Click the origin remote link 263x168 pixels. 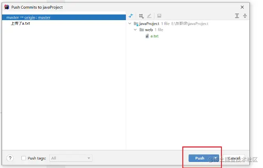(30, 17)
